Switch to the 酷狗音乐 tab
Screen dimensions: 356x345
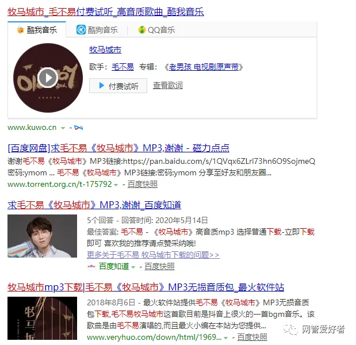[97, 30]
